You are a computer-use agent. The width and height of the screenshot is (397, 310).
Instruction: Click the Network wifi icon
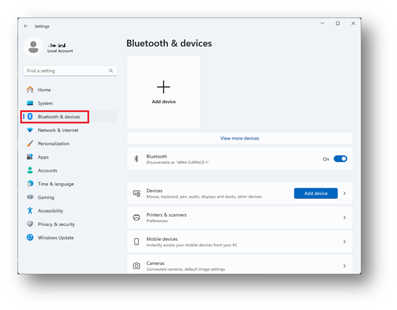pos(30,130)
